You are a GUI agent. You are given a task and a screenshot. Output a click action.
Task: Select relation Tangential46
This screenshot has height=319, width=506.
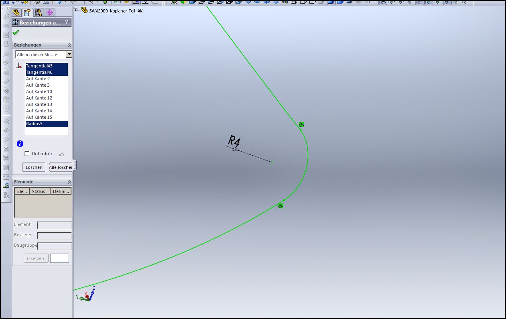click(47, 72)
